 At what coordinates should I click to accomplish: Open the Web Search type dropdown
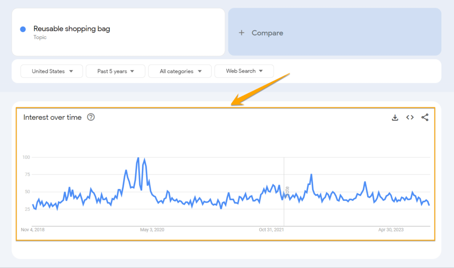coord(244,71)
